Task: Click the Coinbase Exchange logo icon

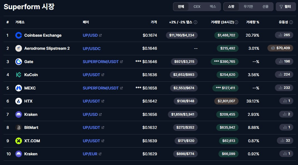Action: pyautogui.click(x=18, y=35)
